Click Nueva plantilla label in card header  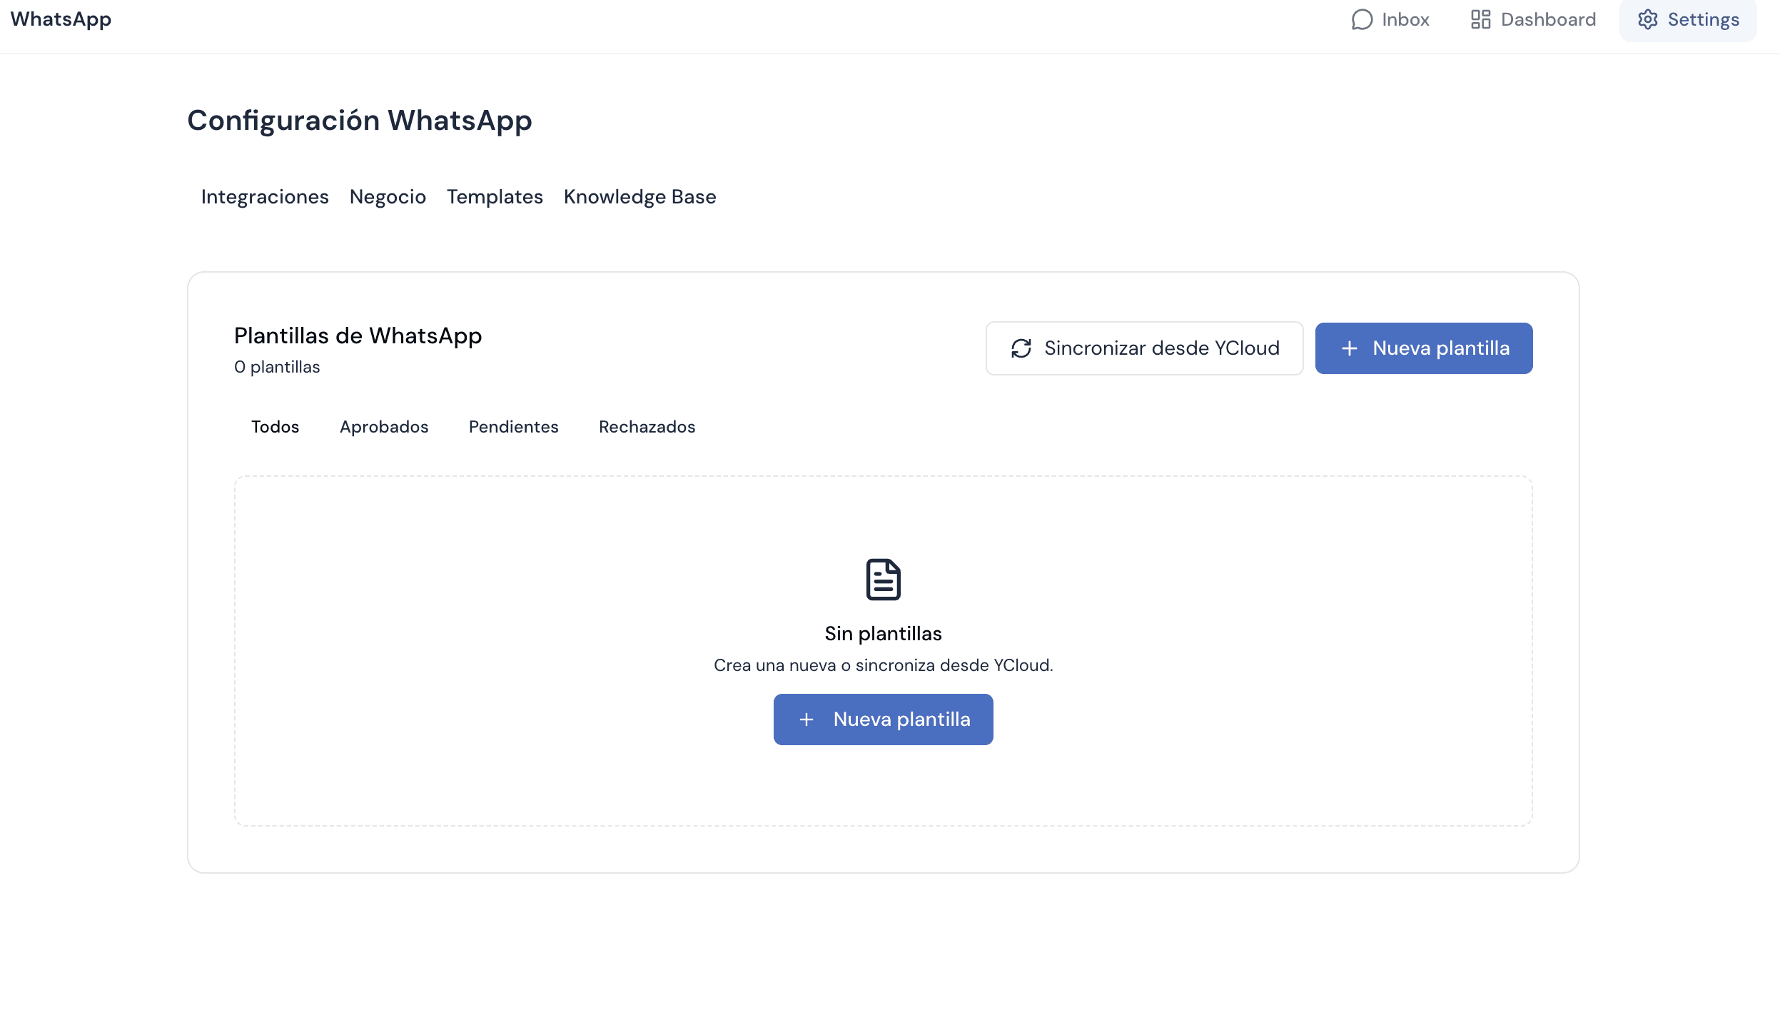[x=1442, y=348]
